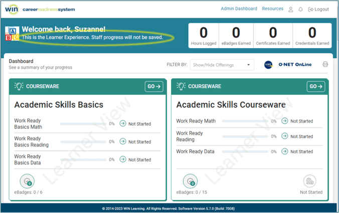Open the Resources menu item
This screenshot has width=339, height=213.
[x=272, y=9]
